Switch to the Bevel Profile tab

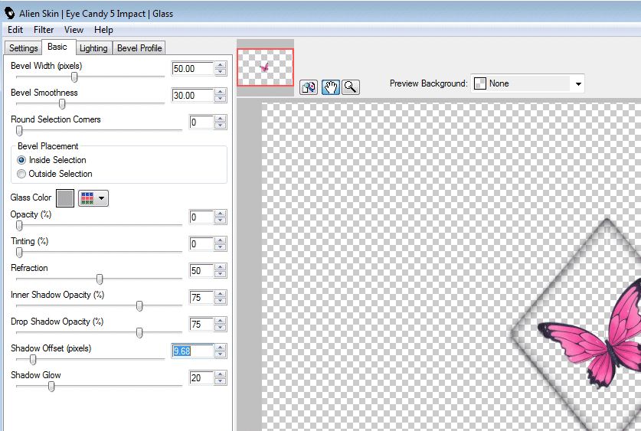pos(139,47)
